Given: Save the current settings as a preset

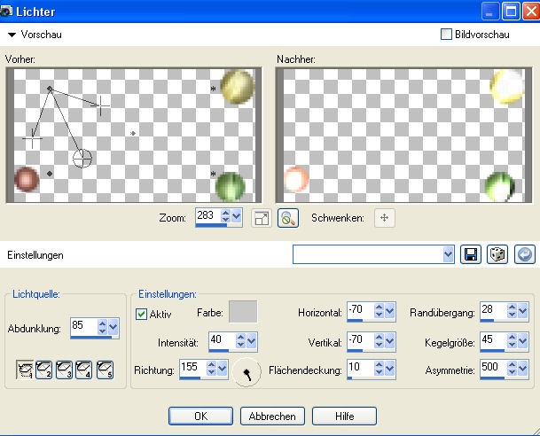Looking at the screenshot, I should 472,254.
